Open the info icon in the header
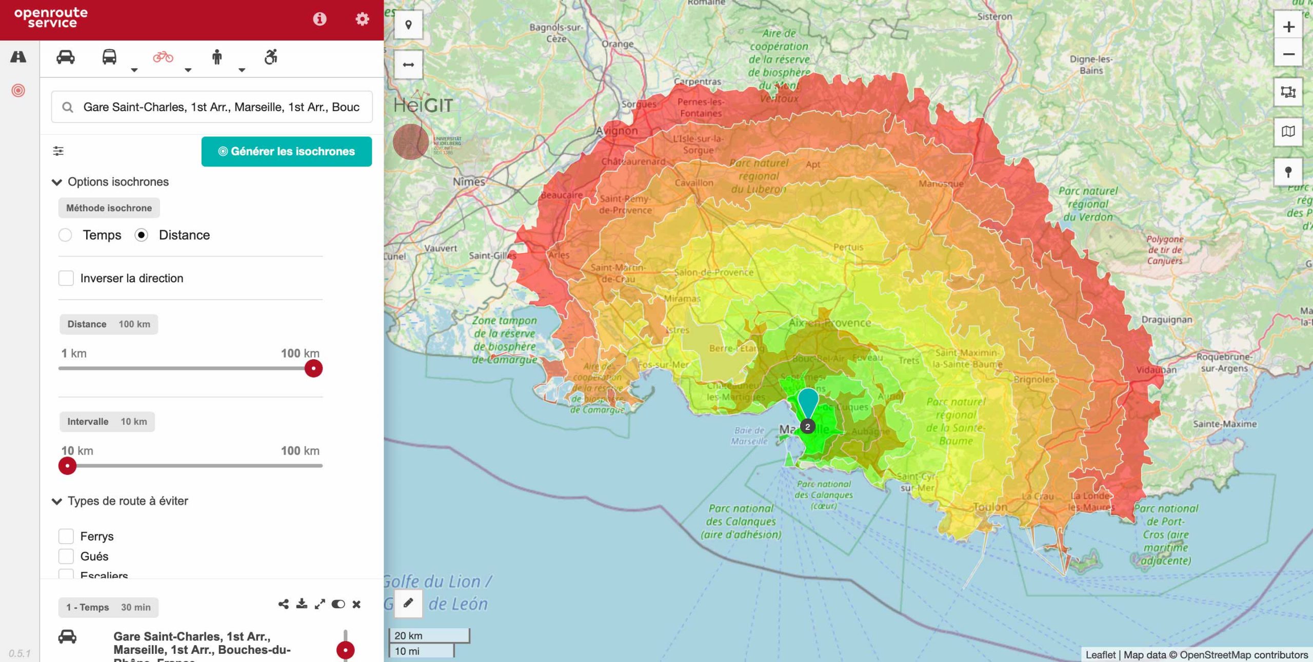 click(320, 19)
